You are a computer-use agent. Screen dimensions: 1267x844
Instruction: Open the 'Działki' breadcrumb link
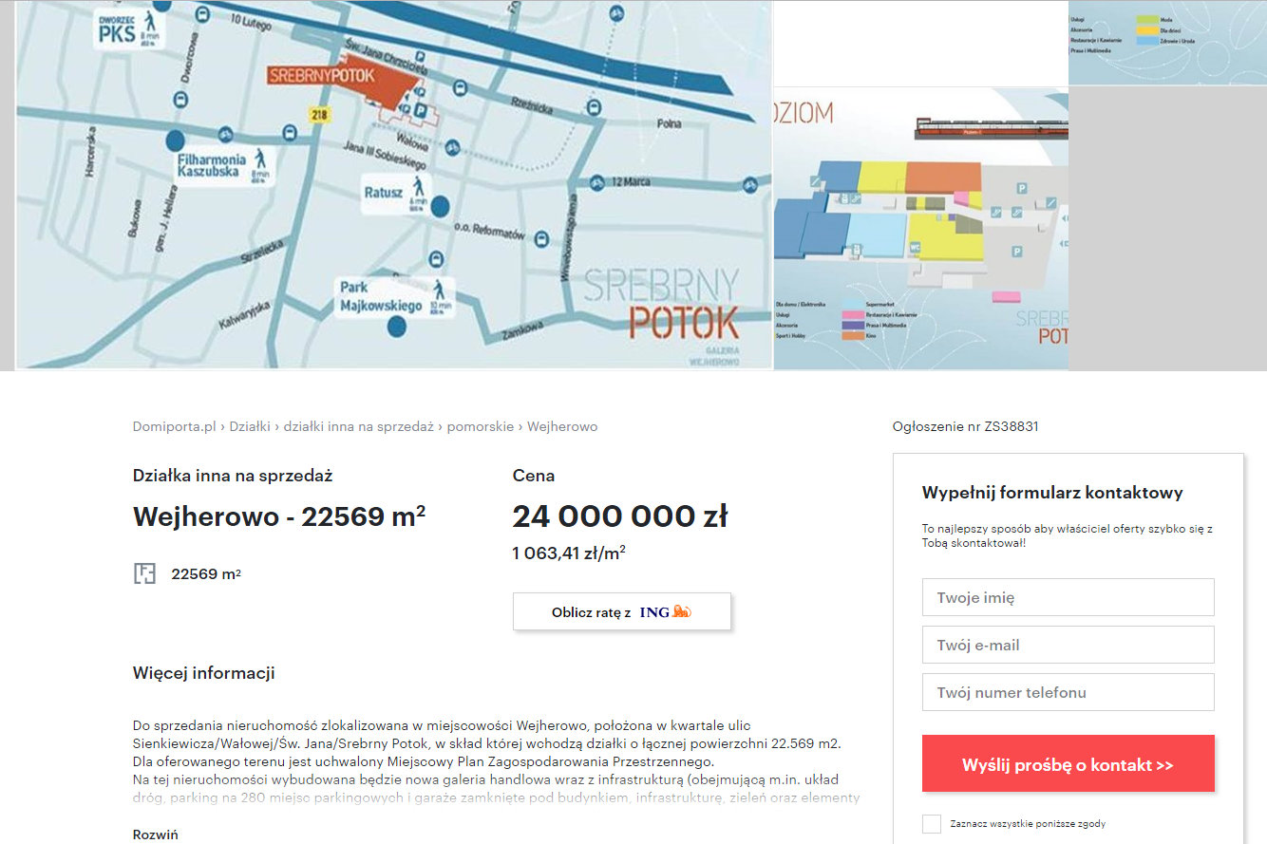pyautogui.click(x=250, y=426)
